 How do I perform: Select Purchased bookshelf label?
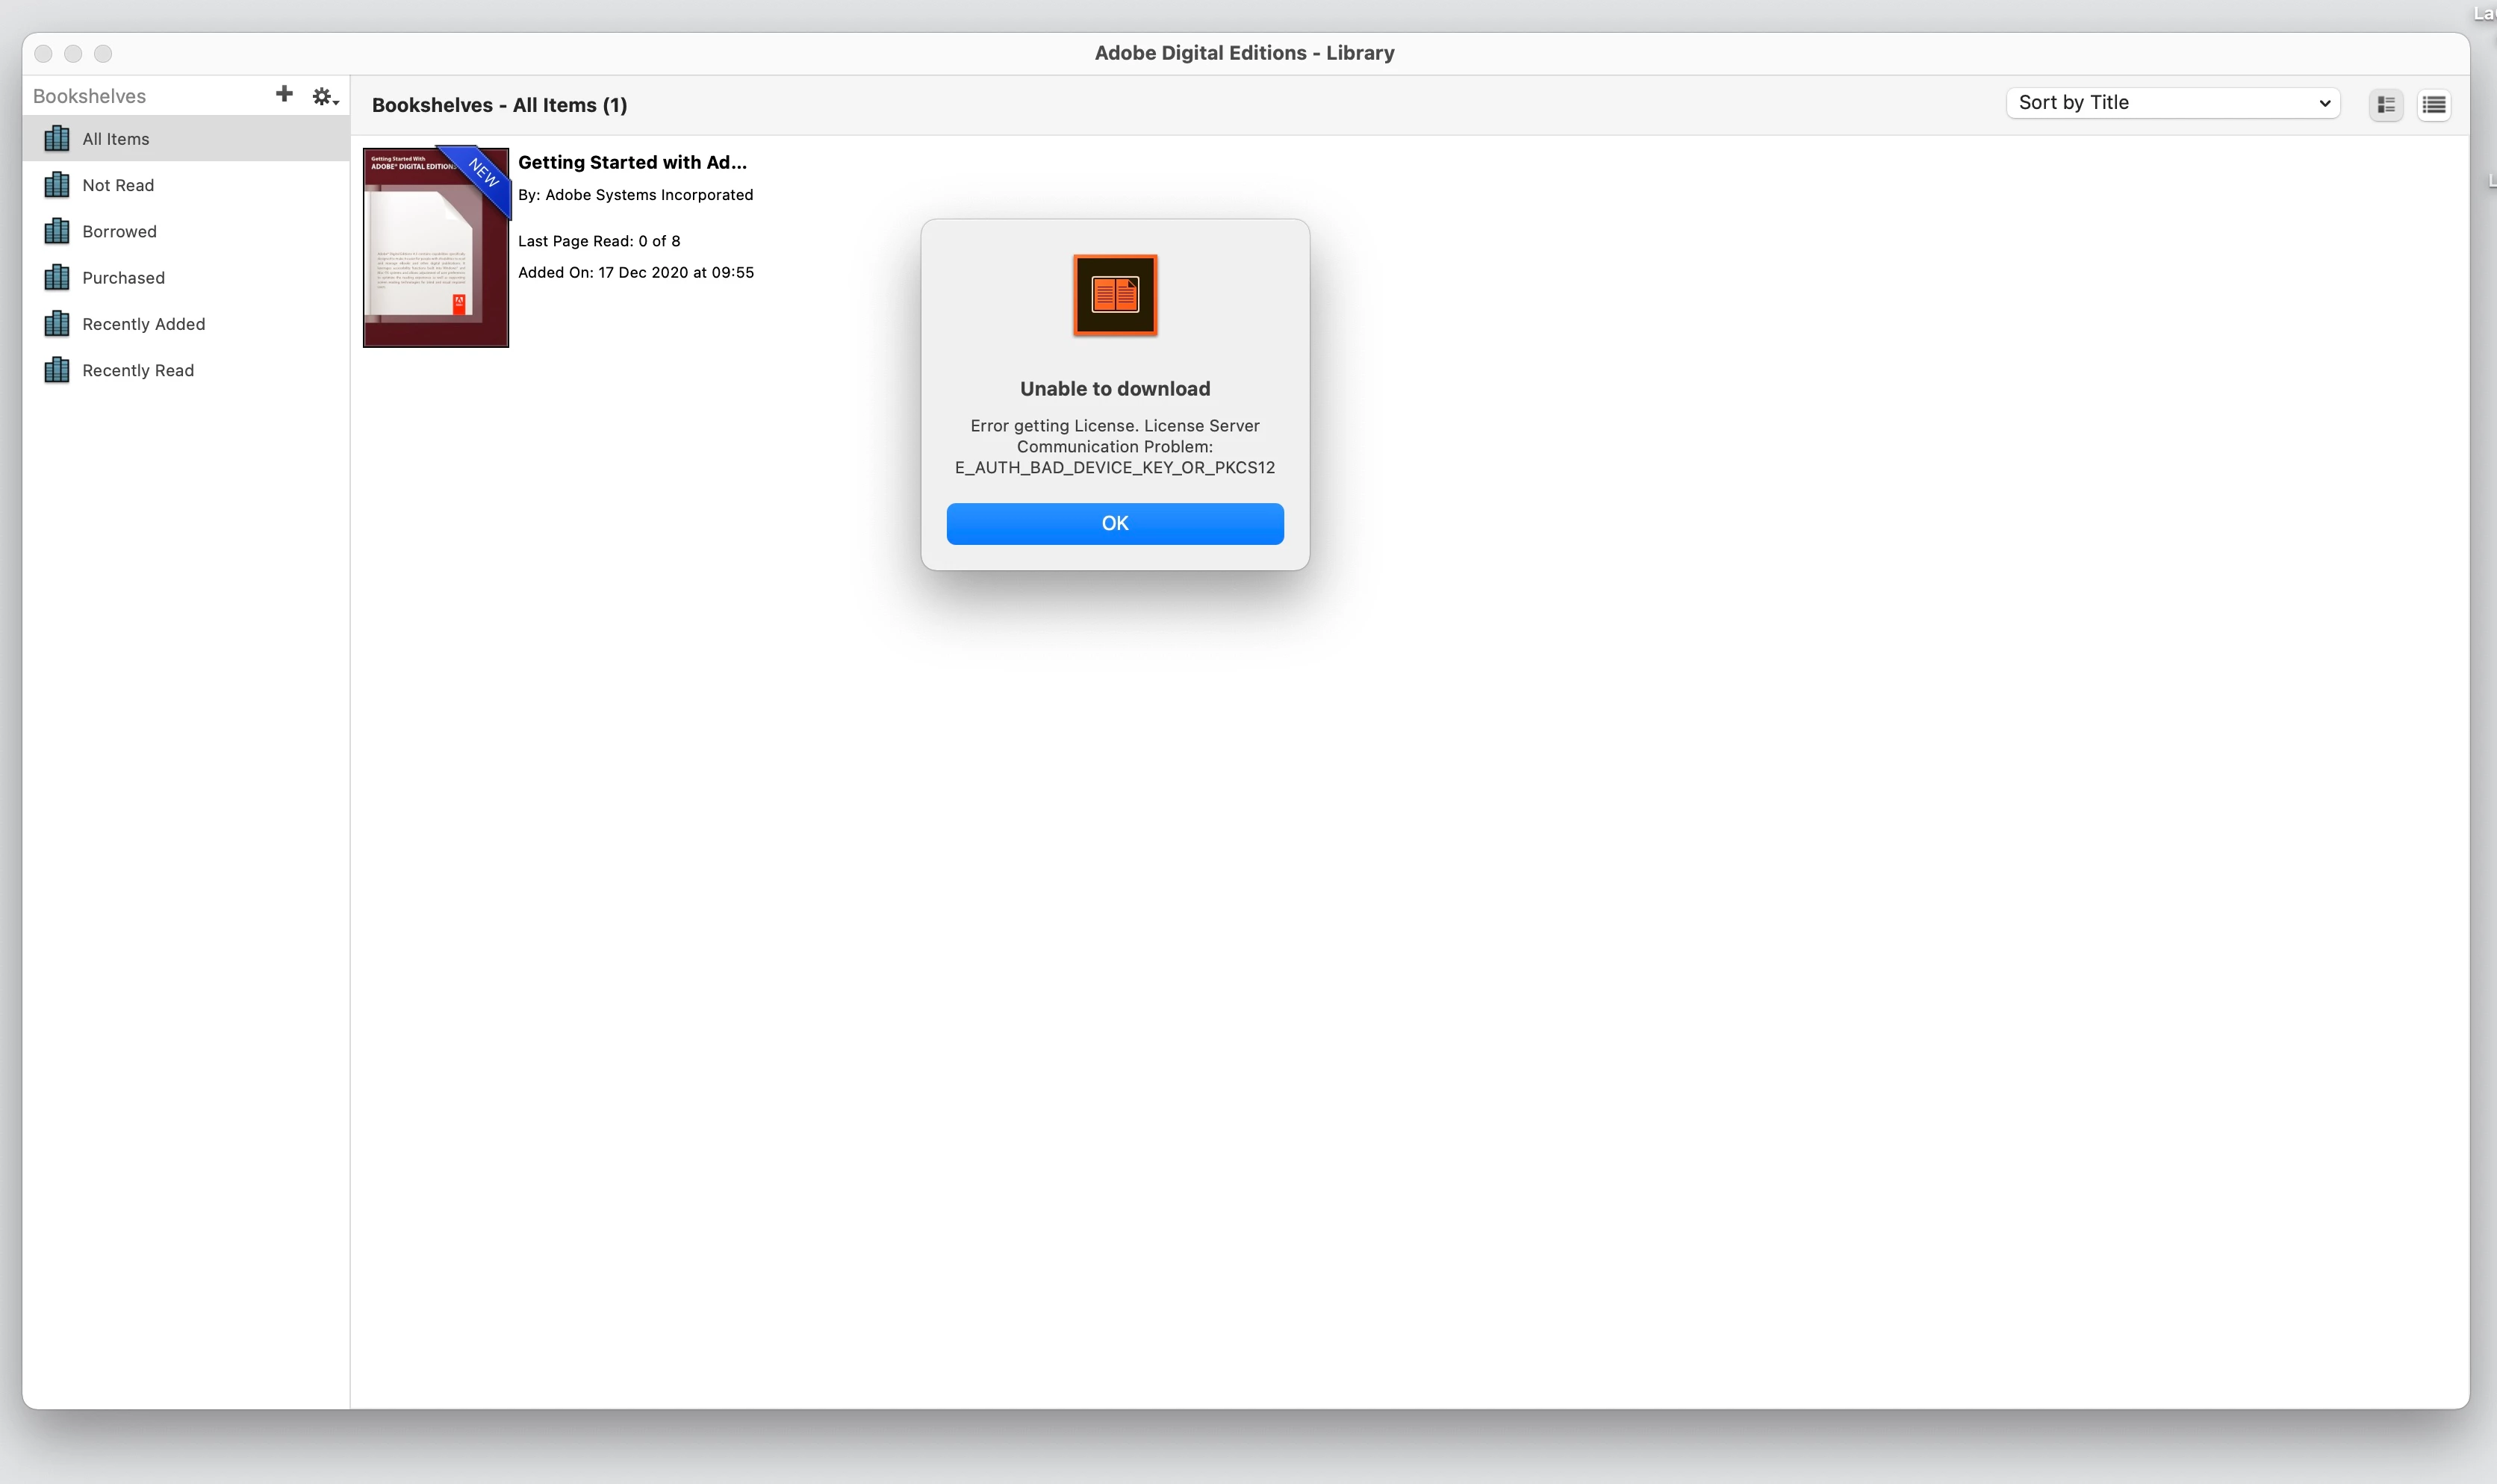coord(123,277)
